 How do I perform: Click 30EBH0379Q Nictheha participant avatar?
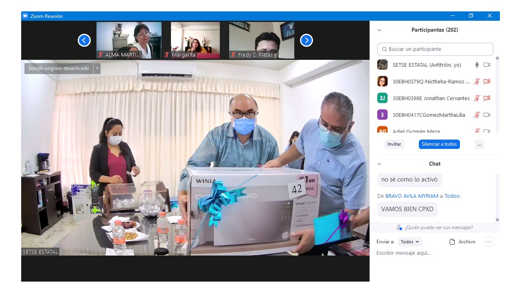[x=382, y=81]
